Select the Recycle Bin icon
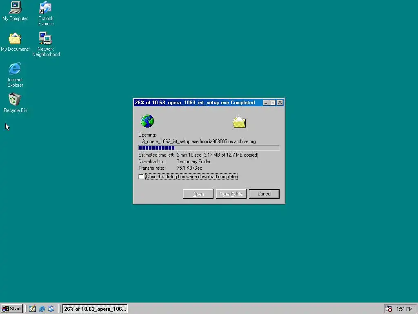 click(15, 103)
